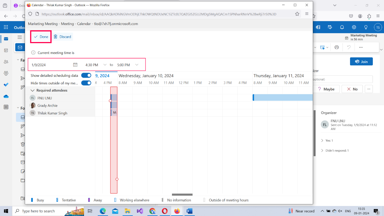The height and width of the screenshot is (216, 384).
Task: Respond No to the meeting invite
Action: pos(352,89)
